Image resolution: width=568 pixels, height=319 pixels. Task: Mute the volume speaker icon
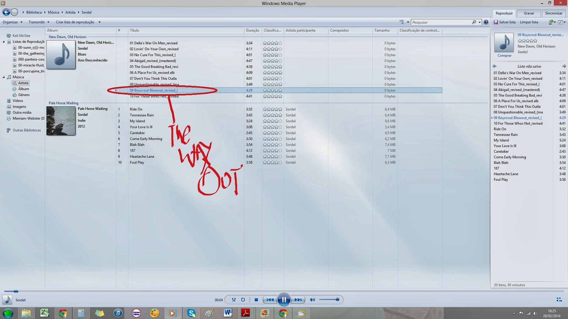312,300
